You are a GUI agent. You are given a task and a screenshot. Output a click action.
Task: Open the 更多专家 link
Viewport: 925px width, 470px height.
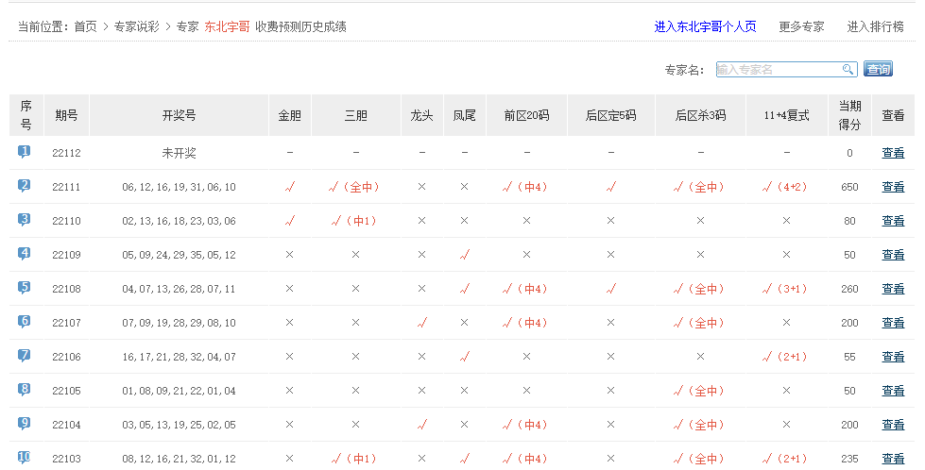(x=801, y=26)
